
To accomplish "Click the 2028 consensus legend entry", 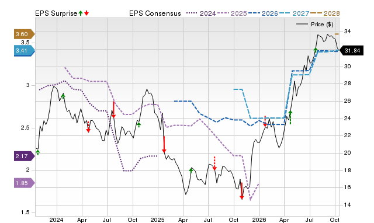I will [x=325, y=13].
